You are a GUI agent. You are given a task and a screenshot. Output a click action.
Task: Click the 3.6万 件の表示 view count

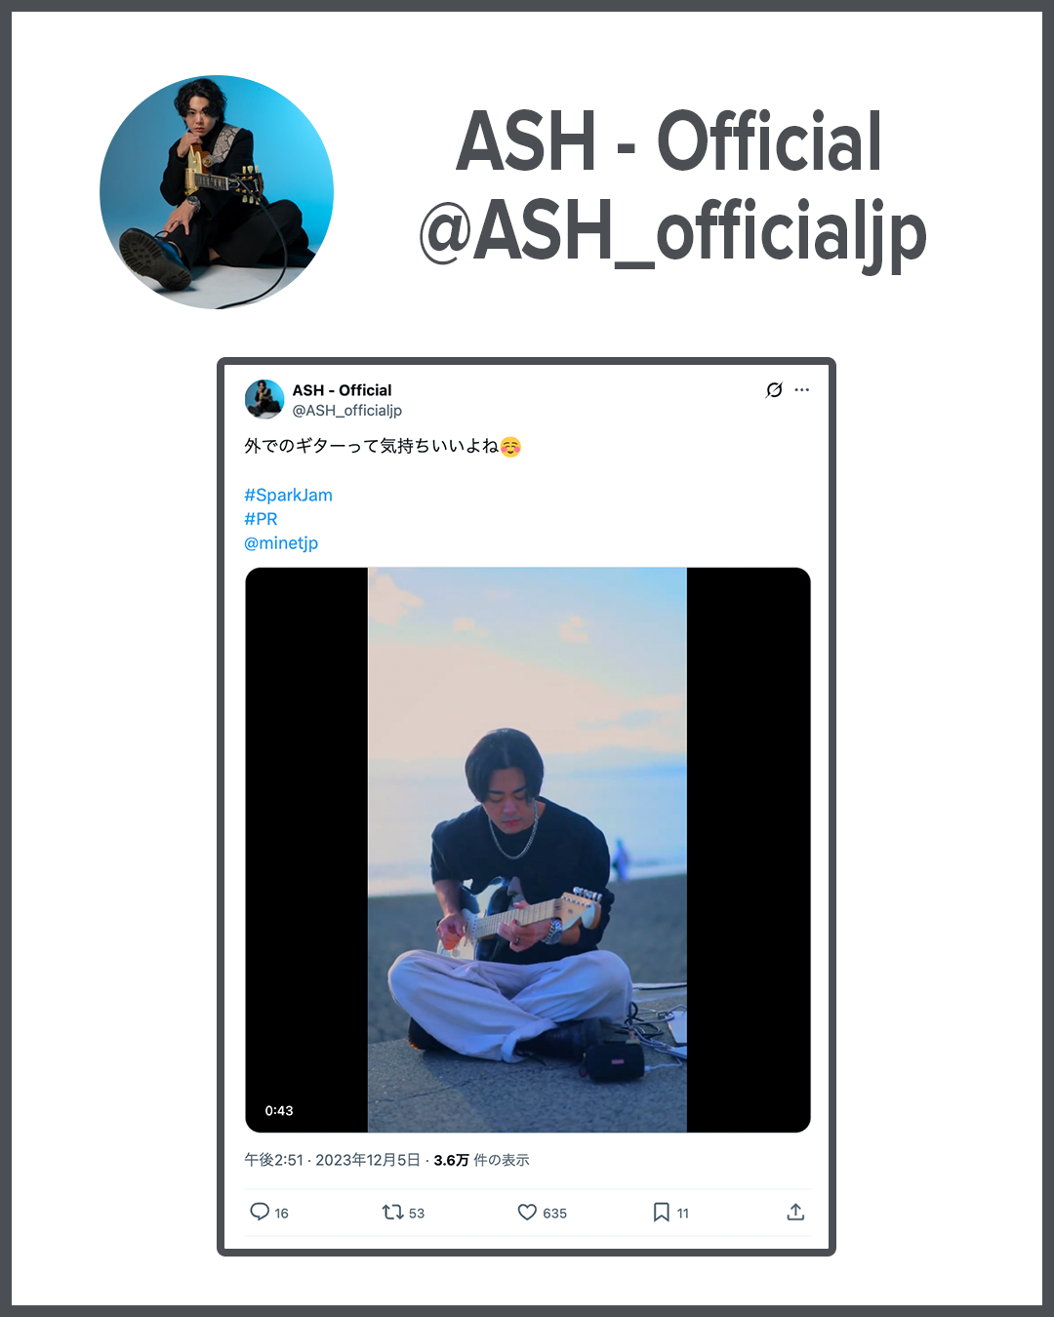481,1160
